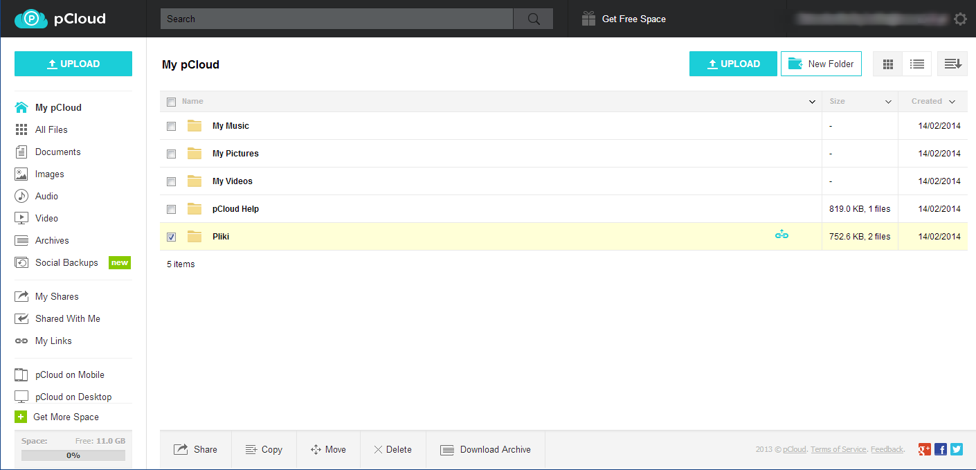Uncheck the Pliki folder checkbox

pyautogui.click(x=172, y=237)
